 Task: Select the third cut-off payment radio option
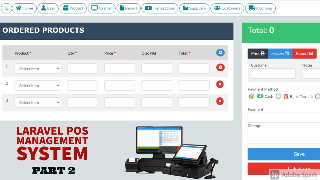pos(317,96)
